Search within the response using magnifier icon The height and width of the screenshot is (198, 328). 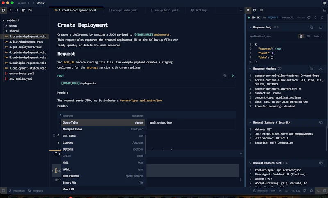coord(309,18)
